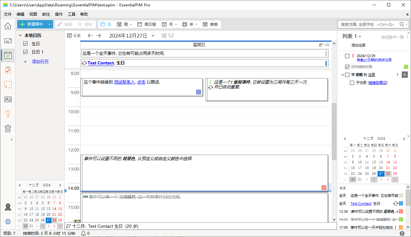This screenshot has width=411, height=237.
Task: Open the 编辑 menu
Action: click(20, 14)
